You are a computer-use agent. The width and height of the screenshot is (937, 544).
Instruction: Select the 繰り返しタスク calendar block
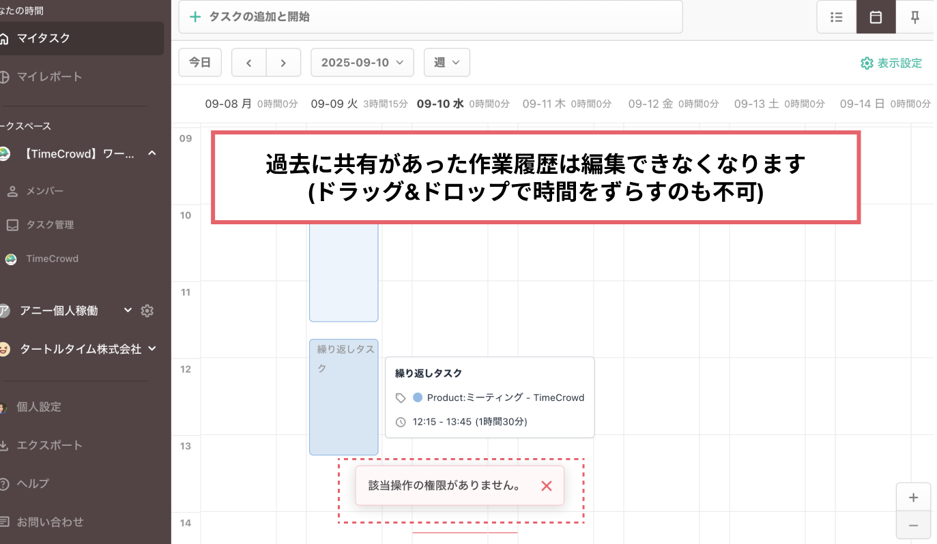point(343,402)
